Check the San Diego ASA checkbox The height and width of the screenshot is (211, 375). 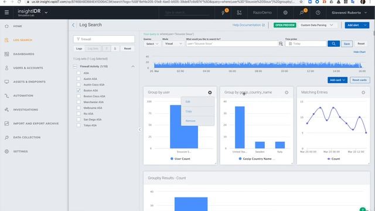79,120
